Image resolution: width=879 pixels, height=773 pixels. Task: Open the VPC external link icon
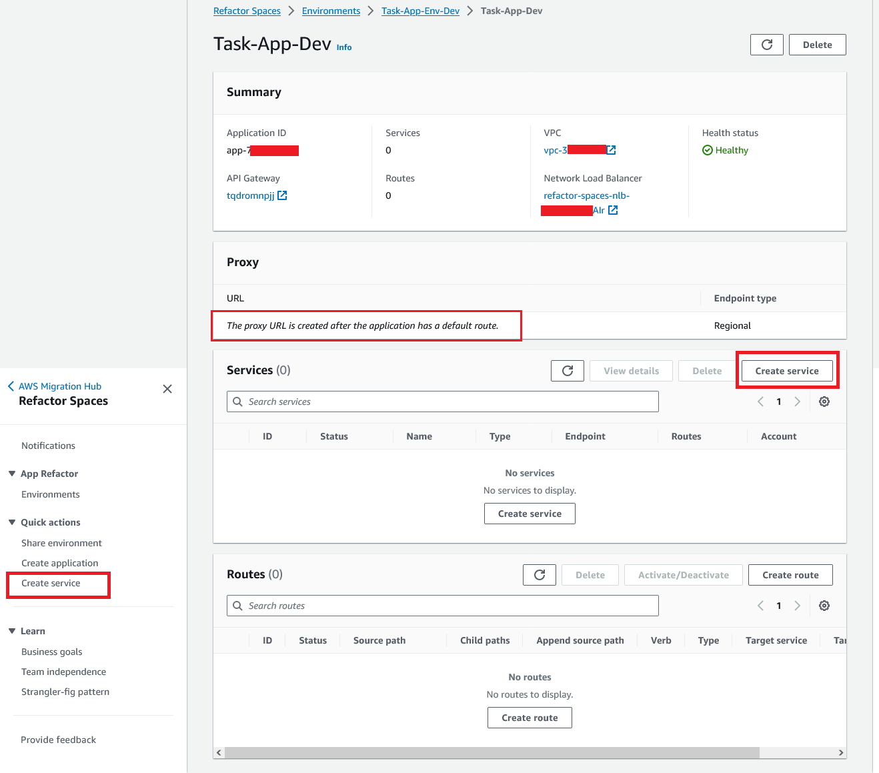(612, 150)
